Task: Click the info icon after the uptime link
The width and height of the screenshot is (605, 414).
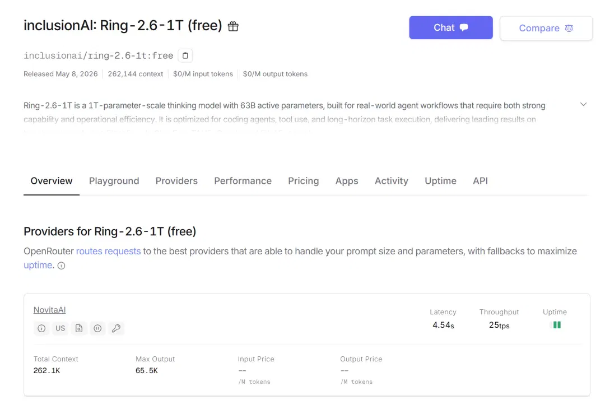Action: [x=62, y=266]
